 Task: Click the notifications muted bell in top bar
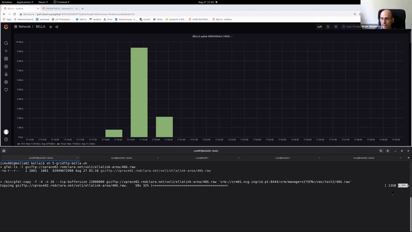pos(216,2)
